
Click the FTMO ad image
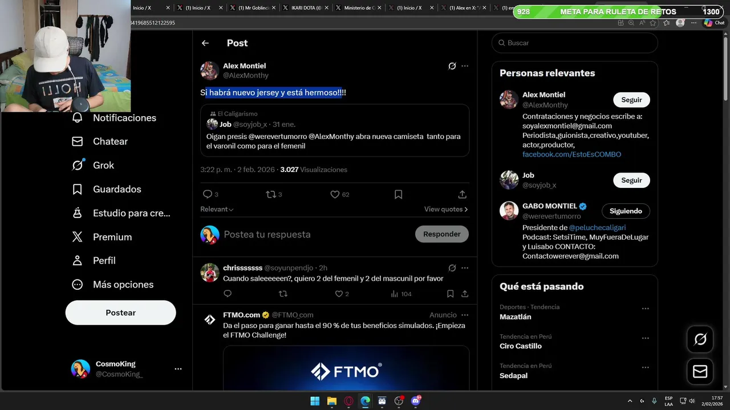point(346,368)
